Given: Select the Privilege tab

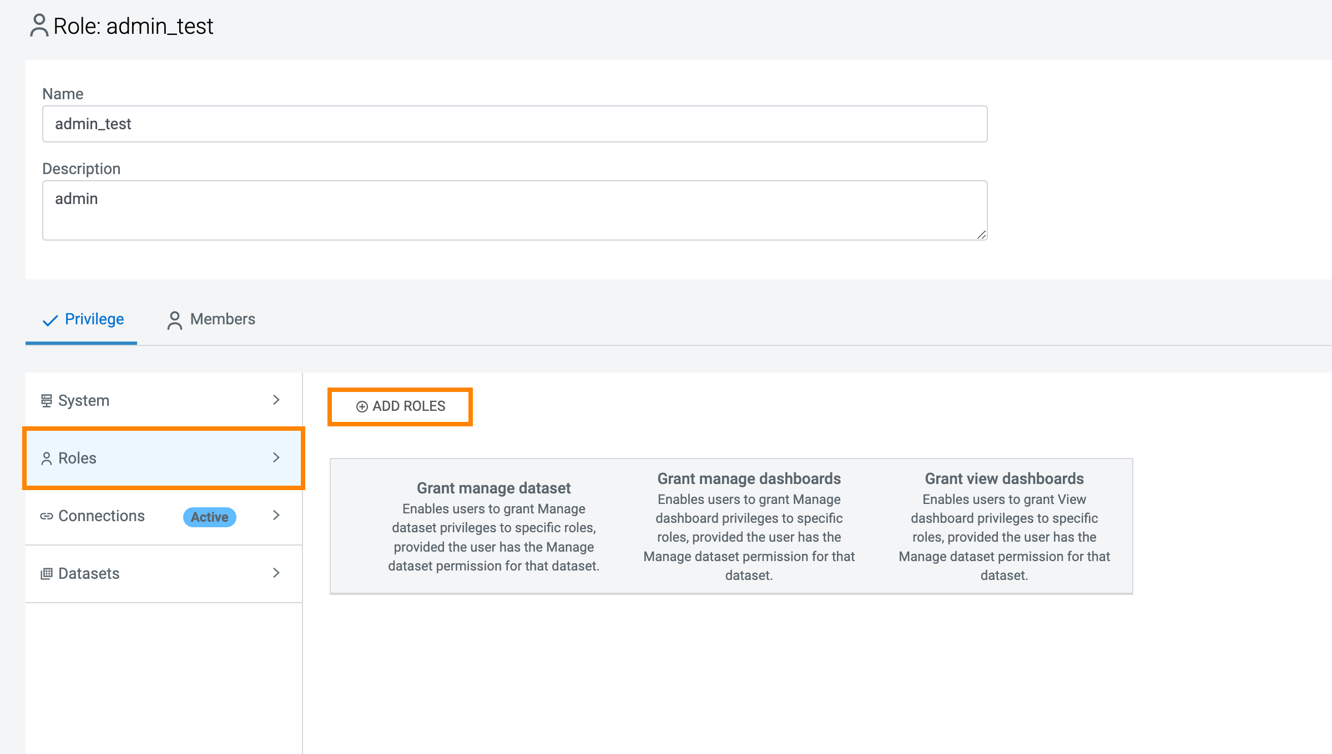Looking at the screenshot, I should pyautogui.click(x=94, y=319).
